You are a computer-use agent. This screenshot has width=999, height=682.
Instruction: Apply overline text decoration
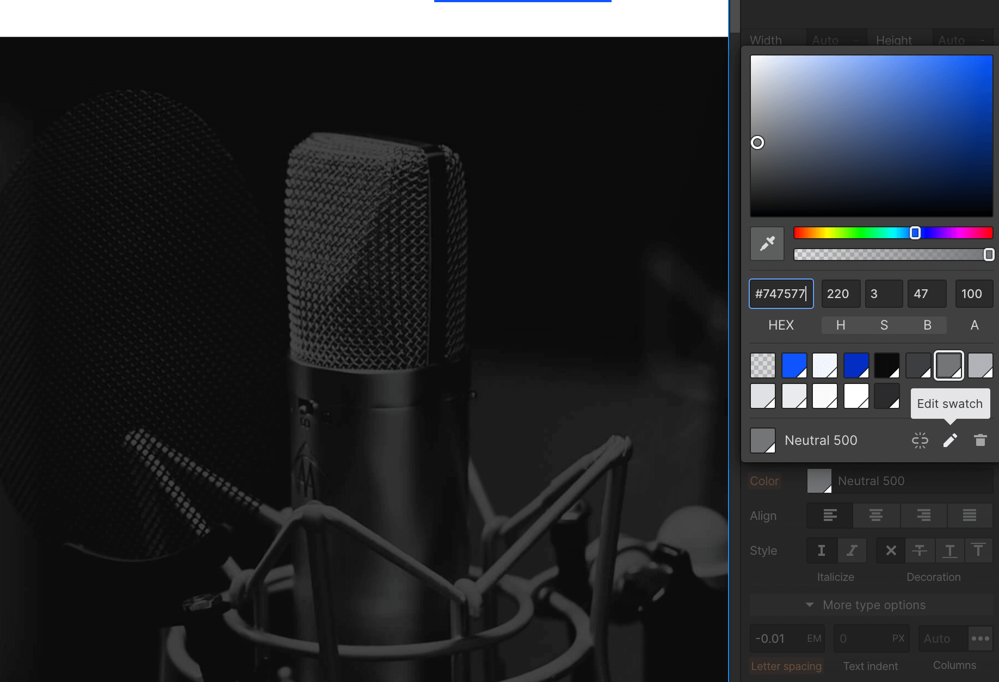coord(978,550)
